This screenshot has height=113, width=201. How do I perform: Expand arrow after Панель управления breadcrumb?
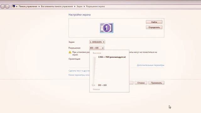39,6
